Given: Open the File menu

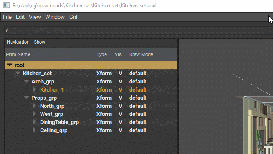Looking at the screenshot, I should click(x=7, y=17).
